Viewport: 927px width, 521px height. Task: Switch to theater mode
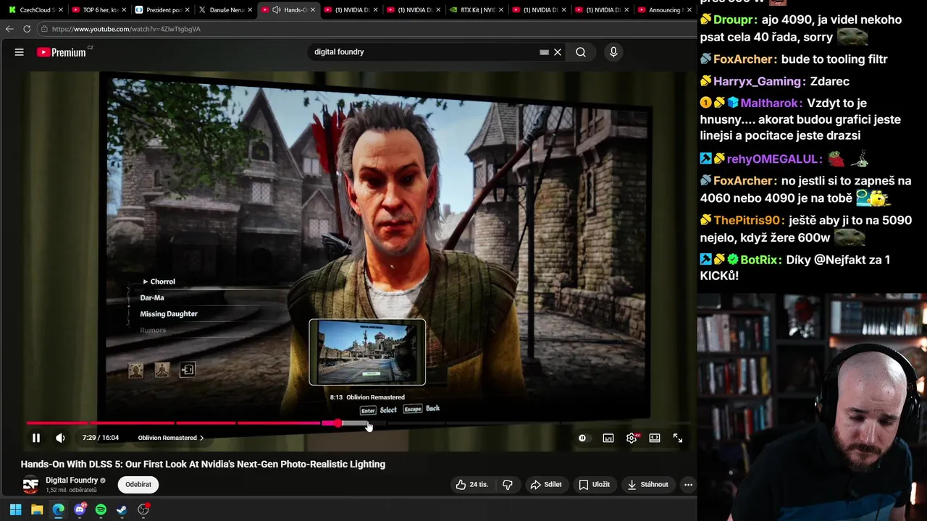[x=655, y=438]
